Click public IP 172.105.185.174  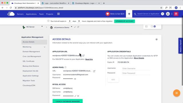(123, 62)
